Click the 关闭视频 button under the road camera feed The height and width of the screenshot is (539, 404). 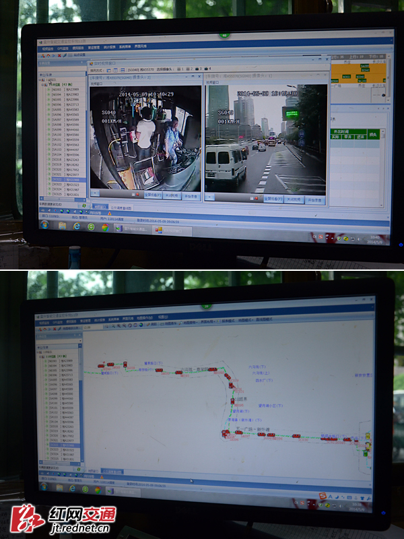(294, 199)
